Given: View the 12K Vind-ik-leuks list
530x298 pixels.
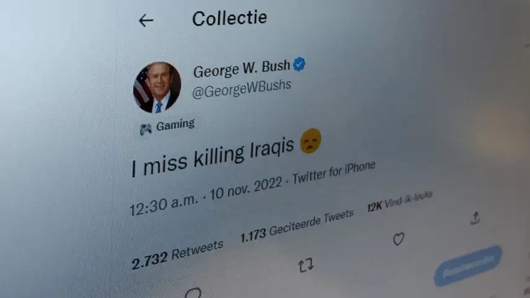Looking at the screenshot, I should (400, 201).
